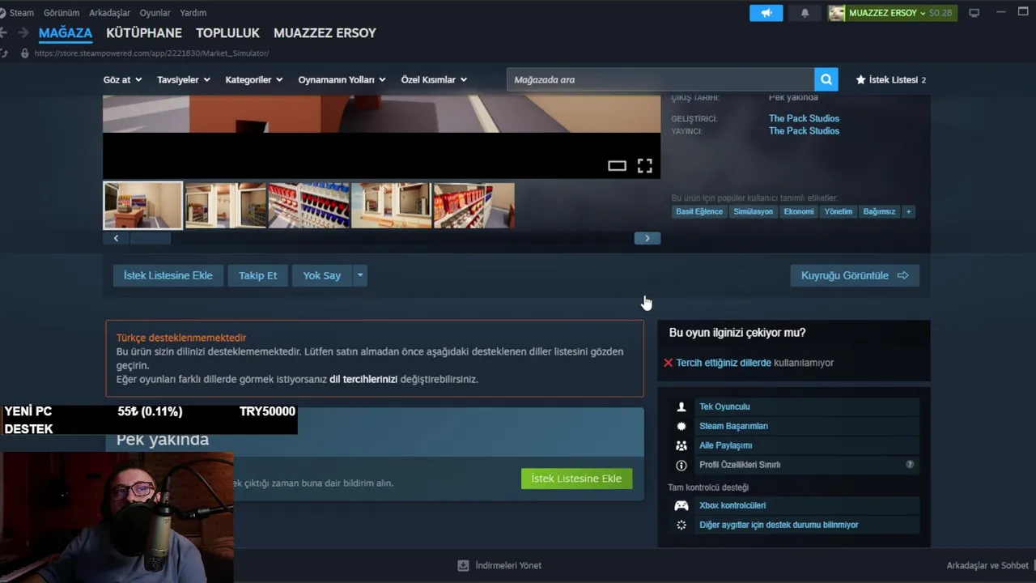This screenshot has width=1036, height=583.
Task: Click the magnifier search button
Action: tap(826, 79)
